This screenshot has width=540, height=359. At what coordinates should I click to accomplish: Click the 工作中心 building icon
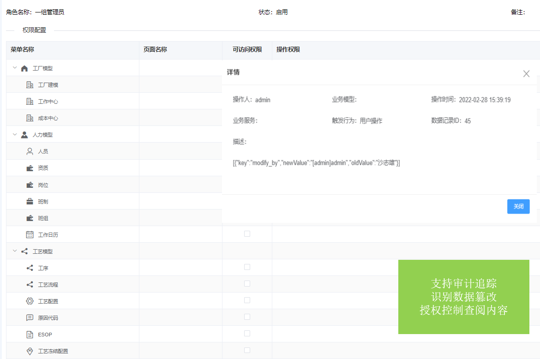30,102
